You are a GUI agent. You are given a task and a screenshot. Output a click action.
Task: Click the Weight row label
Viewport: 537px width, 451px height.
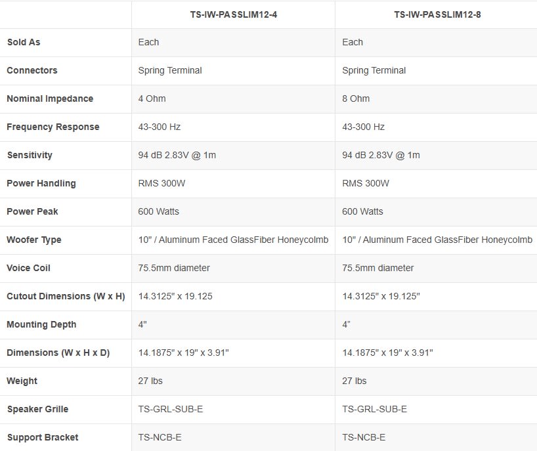tap(22, 381)
